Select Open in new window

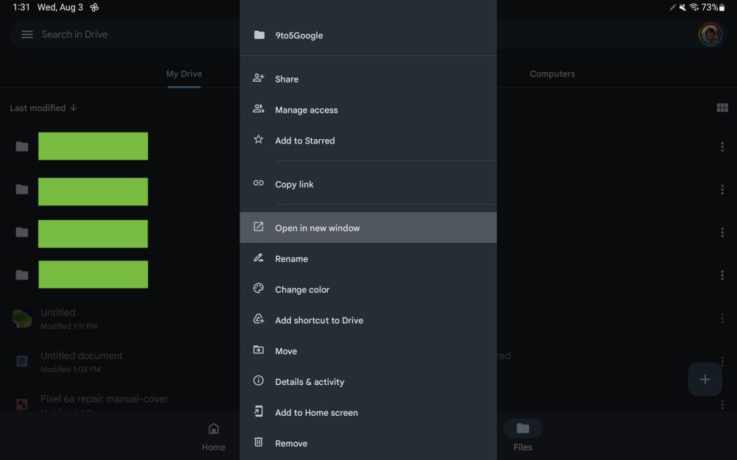317,228
